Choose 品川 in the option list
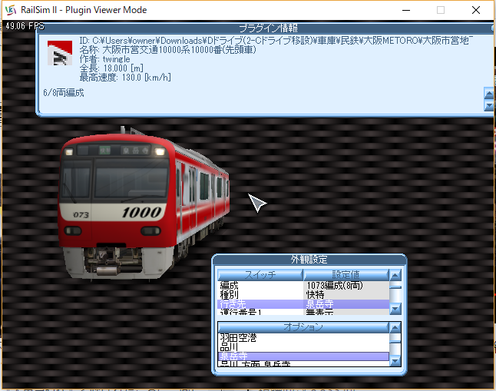This screenshot has width=496, height=391. pyautogui.click(x=303, y=347)
